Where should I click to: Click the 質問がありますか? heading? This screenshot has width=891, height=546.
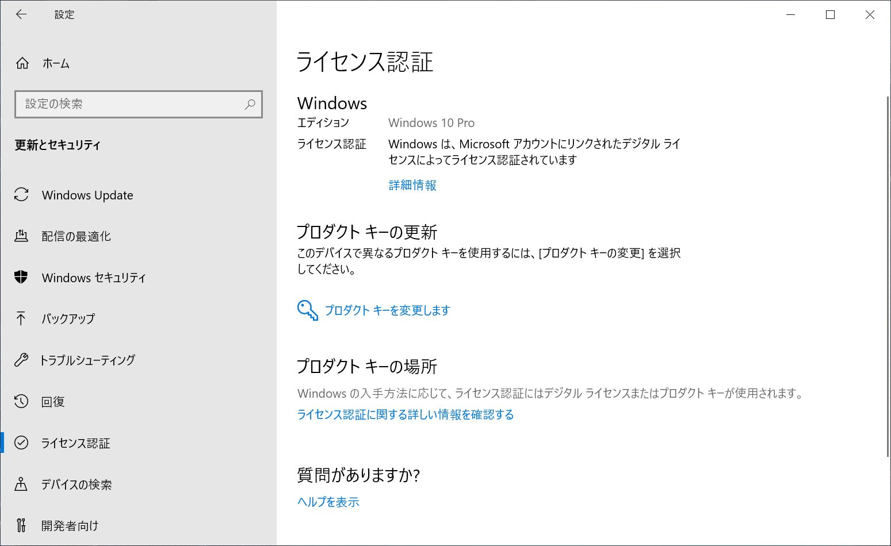(x=358, y=475)
